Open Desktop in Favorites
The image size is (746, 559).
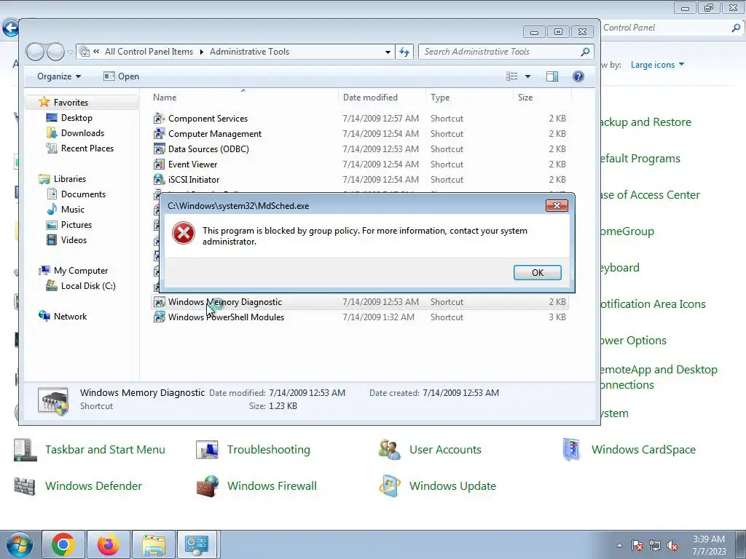pos(69,117)
